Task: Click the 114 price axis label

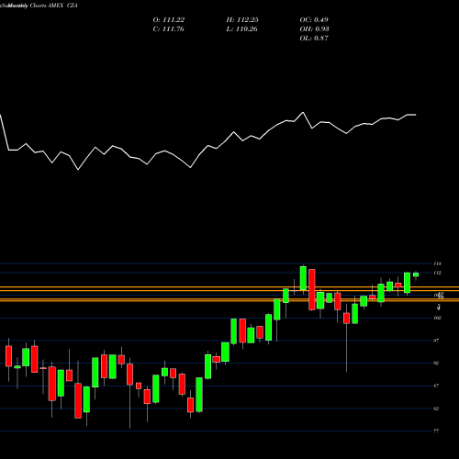Action: (437, 263)
